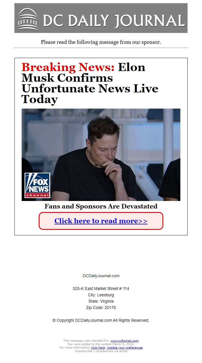The image size is (202, 363).
Task: Click the Unsubscribe link in footer
Action: (x=83, y=351)
